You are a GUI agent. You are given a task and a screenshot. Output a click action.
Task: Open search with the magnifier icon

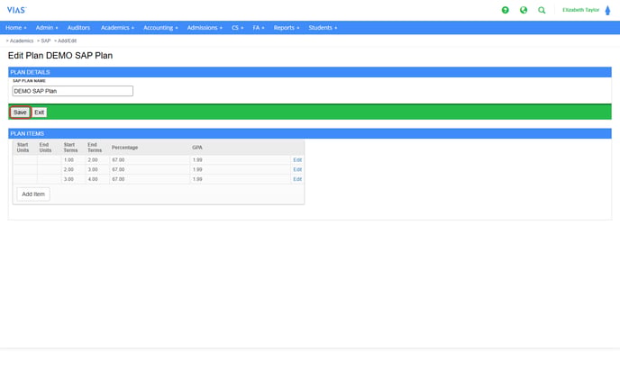coord(542,10)
